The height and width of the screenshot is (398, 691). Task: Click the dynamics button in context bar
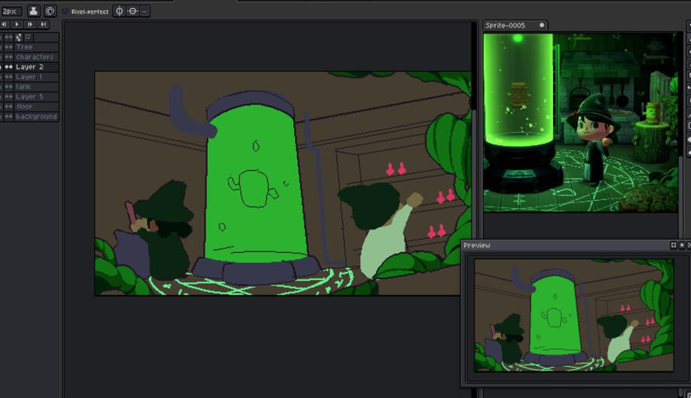tap(50, 11)
